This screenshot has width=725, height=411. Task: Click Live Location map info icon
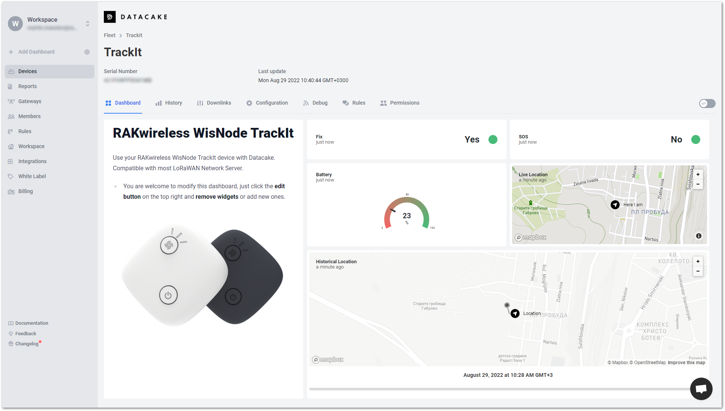point(698,236)
